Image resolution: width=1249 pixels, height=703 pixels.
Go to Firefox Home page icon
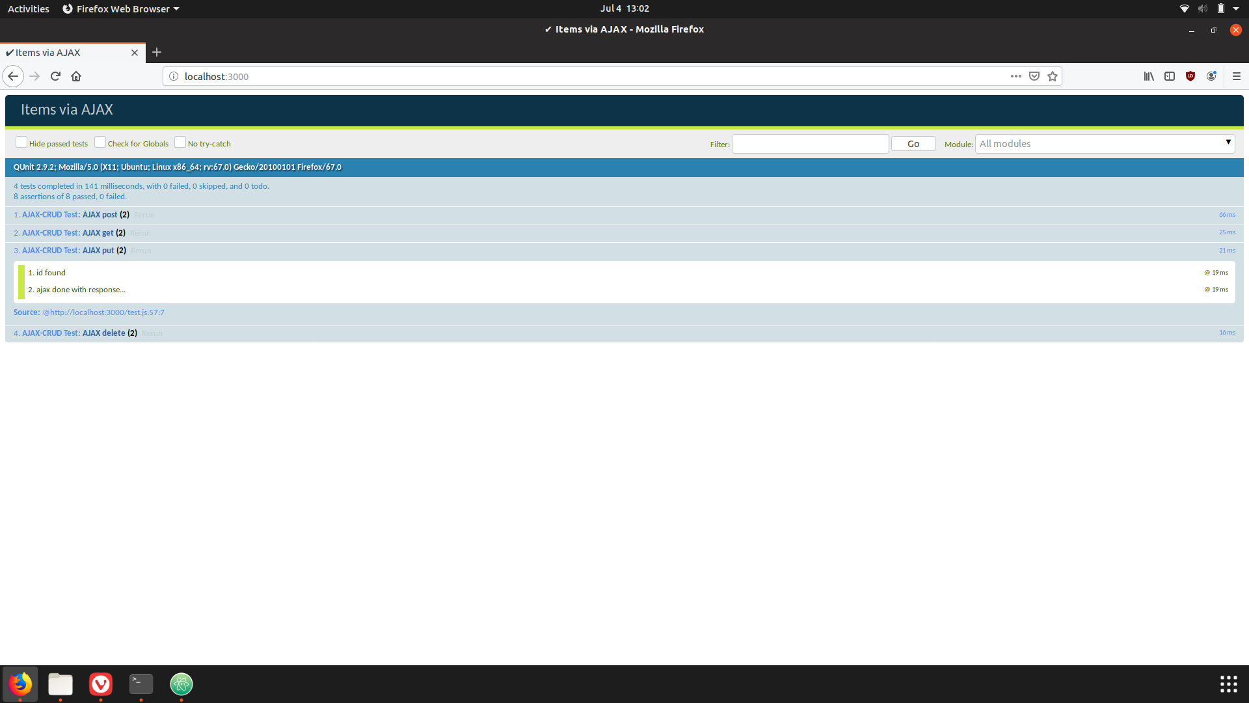click(76, 76)
